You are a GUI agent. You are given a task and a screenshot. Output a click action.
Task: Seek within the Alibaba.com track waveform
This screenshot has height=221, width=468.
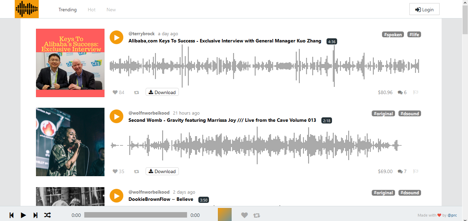(264, 66)
